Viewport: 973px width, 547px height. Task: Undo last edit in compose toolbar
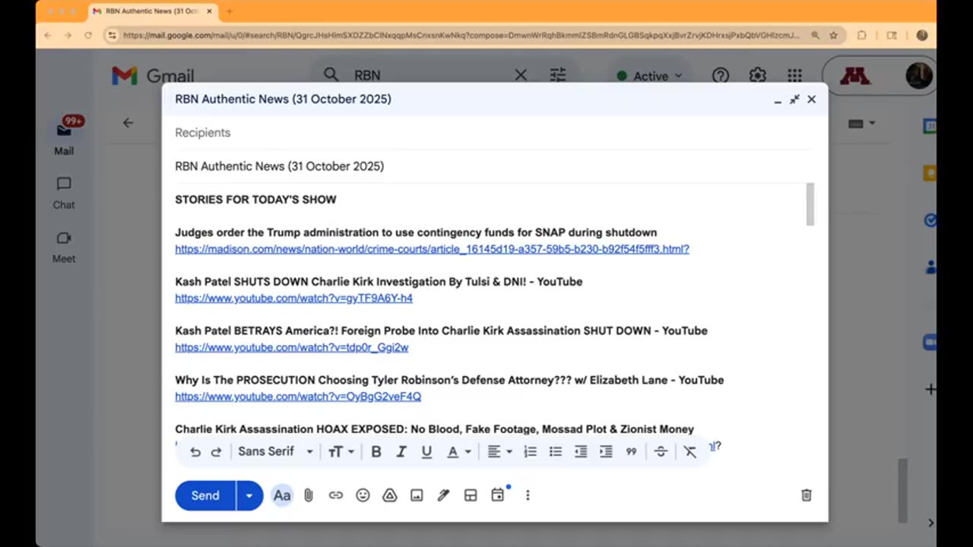(195, 452)
